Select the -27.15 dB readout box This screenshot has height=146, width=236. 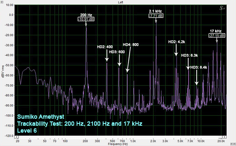click(217, 36)
